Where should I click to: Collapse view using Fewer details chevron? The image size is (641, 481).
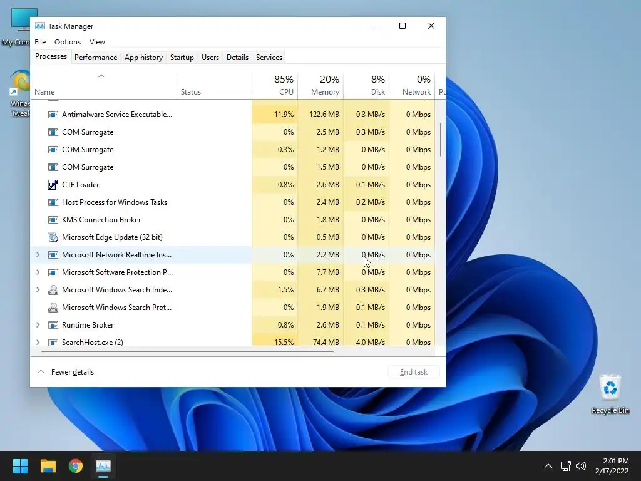click(x=41, y=372)
